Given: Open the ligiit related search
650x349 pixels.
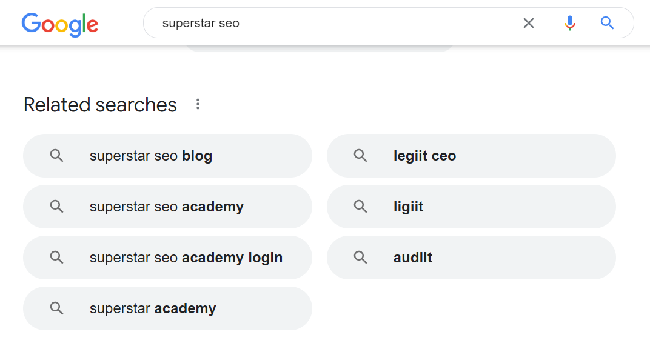Looking at the screenshot, I should 471,207.
